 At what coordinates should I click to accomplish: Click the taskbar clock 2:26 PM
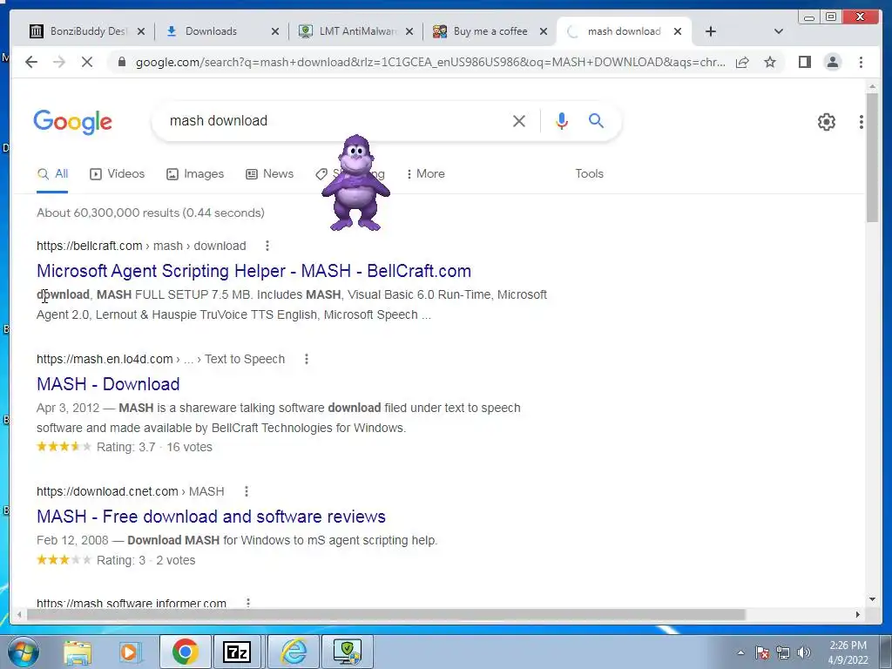click(x=848, y=645)
